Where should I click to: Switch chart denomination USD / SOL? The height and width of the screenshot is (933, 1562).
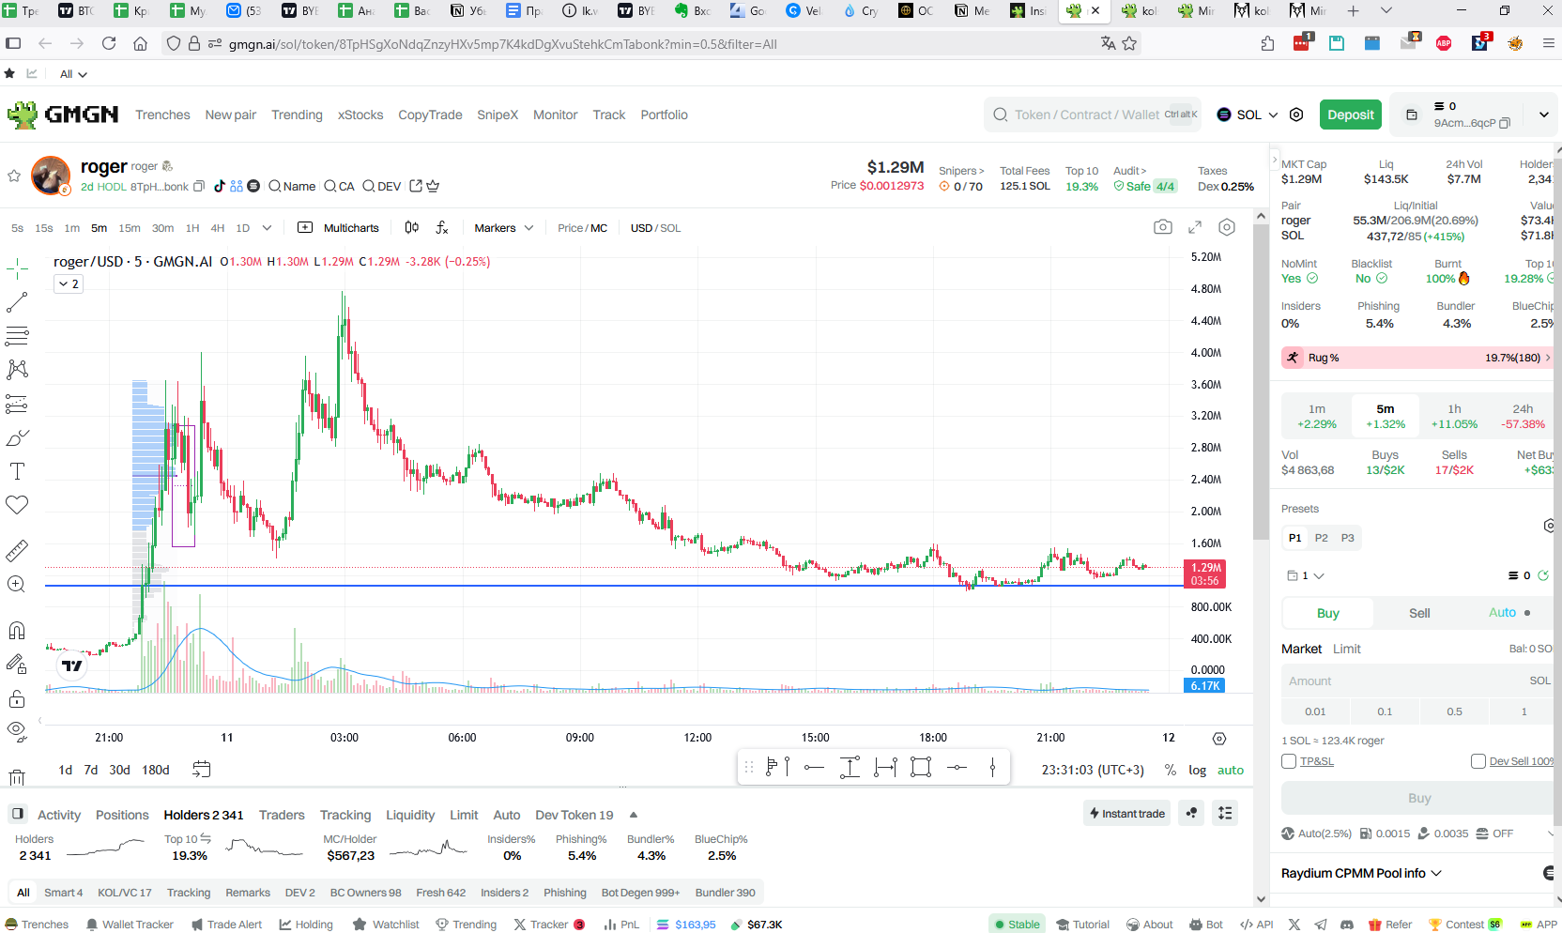click(x=655, y=228)
